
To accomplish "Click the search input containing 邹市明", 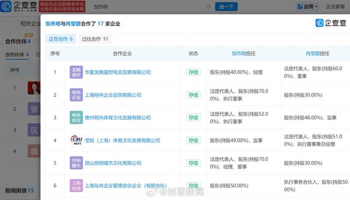I will coord(152,6).
